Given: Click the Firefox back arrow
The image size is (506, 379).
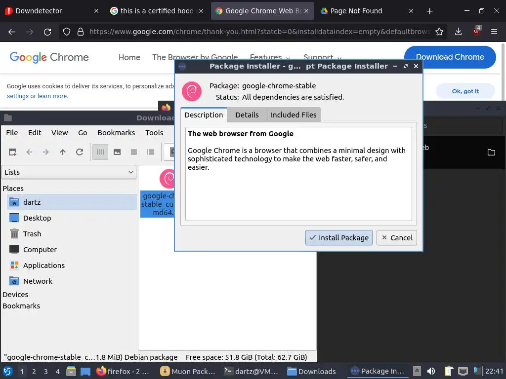Looking at the screenshot, I should 12,32.
